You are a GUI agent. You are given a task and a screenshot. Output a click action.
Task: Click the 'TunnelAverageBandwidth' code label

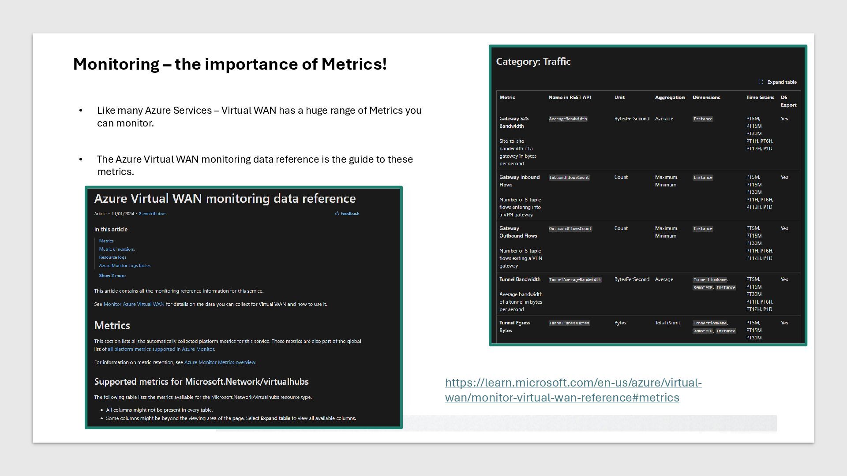click(x=575, y=280)
